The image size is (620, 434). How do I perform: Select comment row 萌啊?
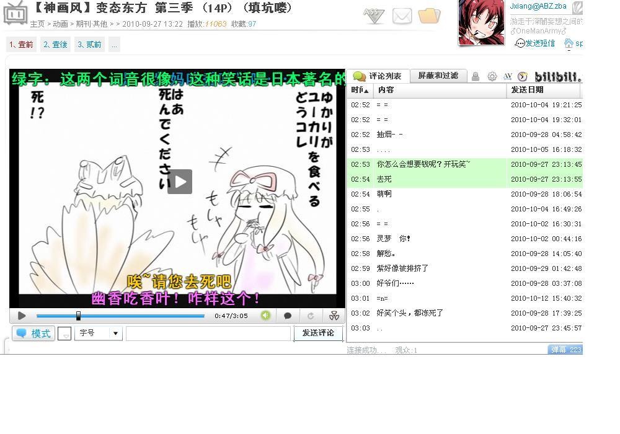point(464,194)
